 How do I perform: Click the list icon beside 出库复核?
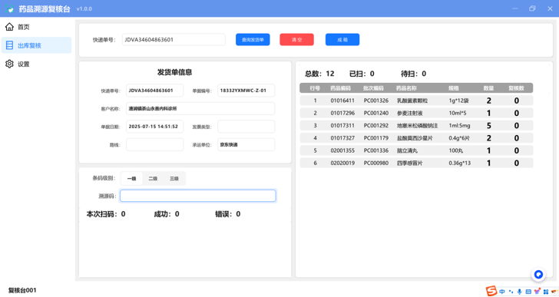pos(10,45)
